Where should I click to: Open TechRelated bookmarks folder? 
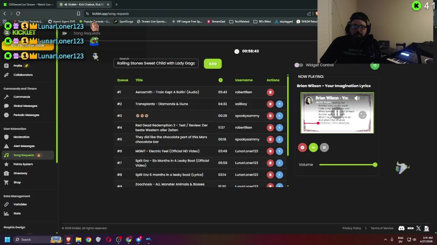239,21
